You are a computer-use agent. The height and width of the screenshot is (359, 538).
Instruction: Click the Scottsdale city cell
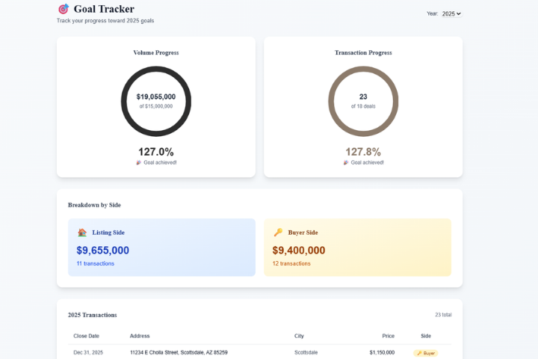(306, 352)
